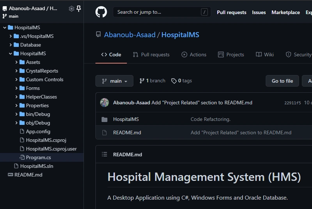Toggle the sidebar pin icon
Image resolution: width=312 pixels, height=209 pixels.
click(79, 9)
